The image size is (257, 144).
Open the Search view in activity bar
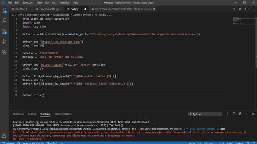tap(4, 20)
